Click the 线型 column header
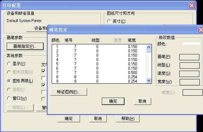203x132 pixels. point(95,40)
